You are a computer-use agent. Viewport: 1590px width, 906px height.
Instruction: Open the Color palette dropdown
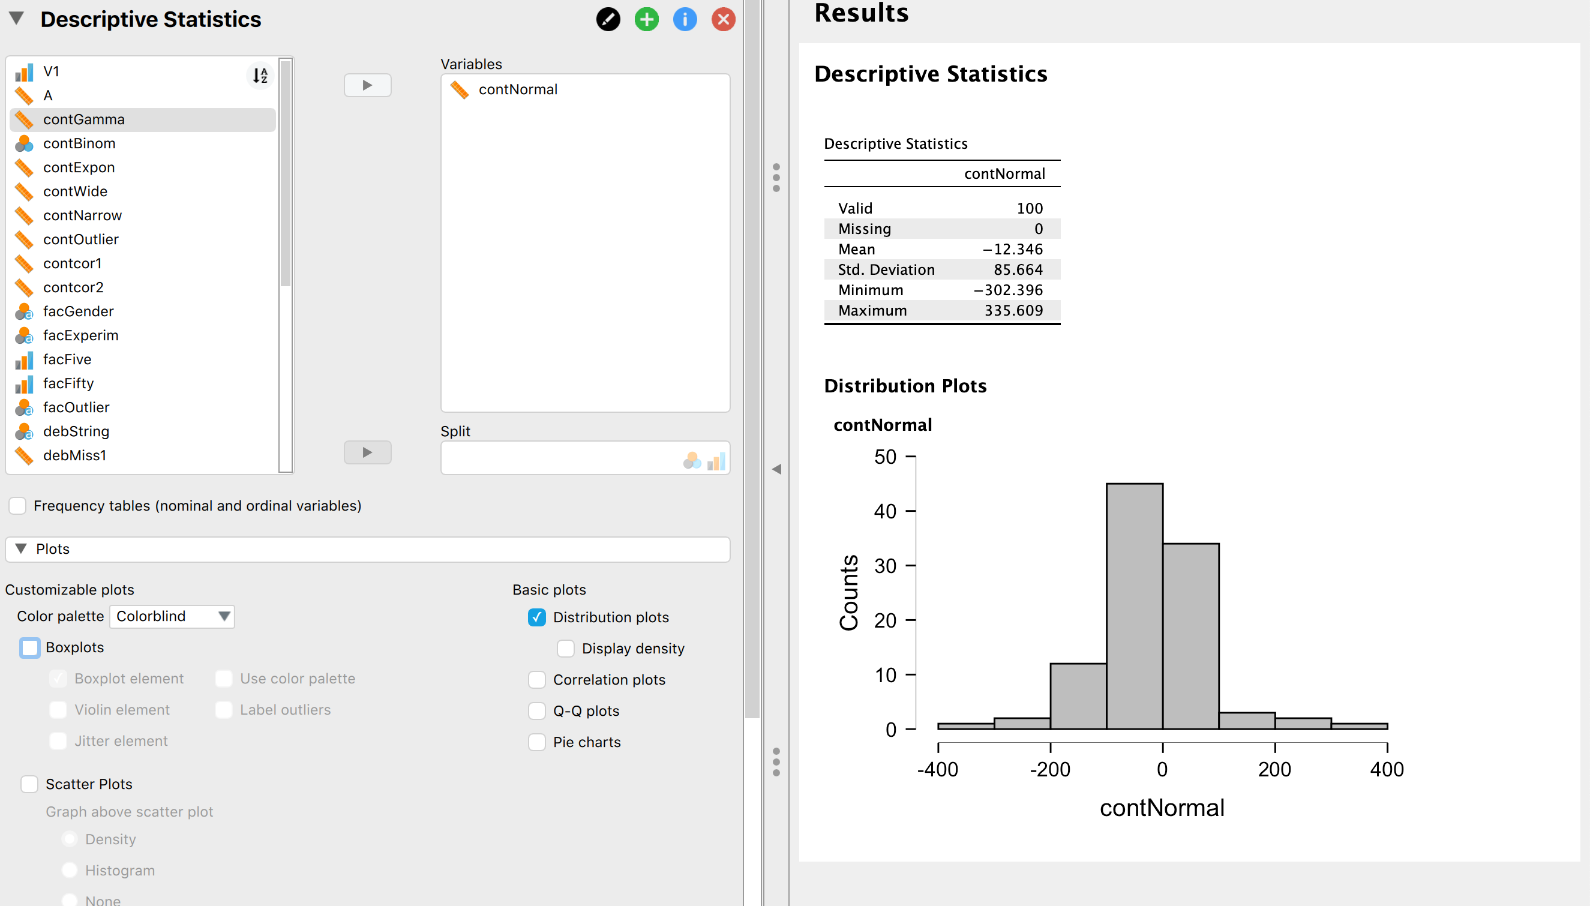(172, 616)
